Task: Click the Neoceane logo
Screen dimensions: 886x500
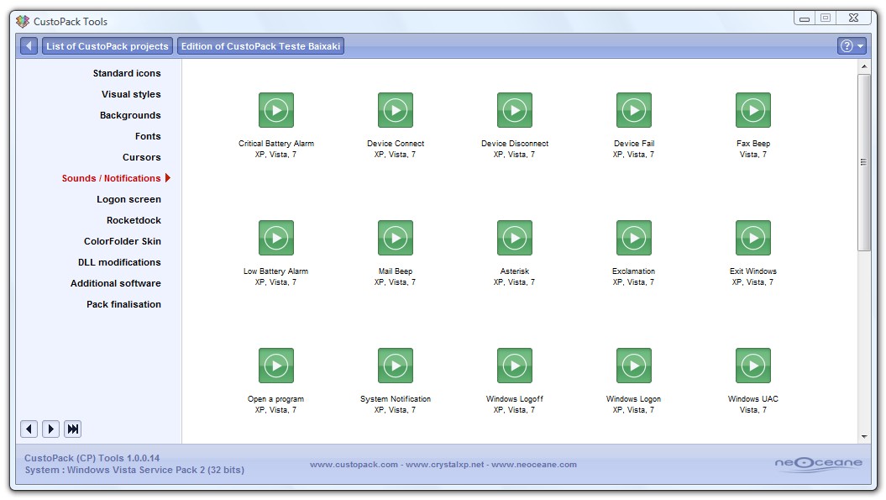Action: [818, 463]
